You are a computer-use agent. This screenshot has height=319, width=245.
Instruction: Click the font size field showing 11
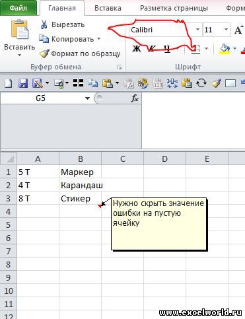coord(213,30)
